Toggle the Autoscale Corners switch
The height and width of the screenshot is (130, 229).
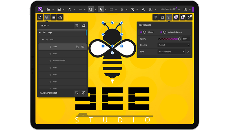click(163, 32)
